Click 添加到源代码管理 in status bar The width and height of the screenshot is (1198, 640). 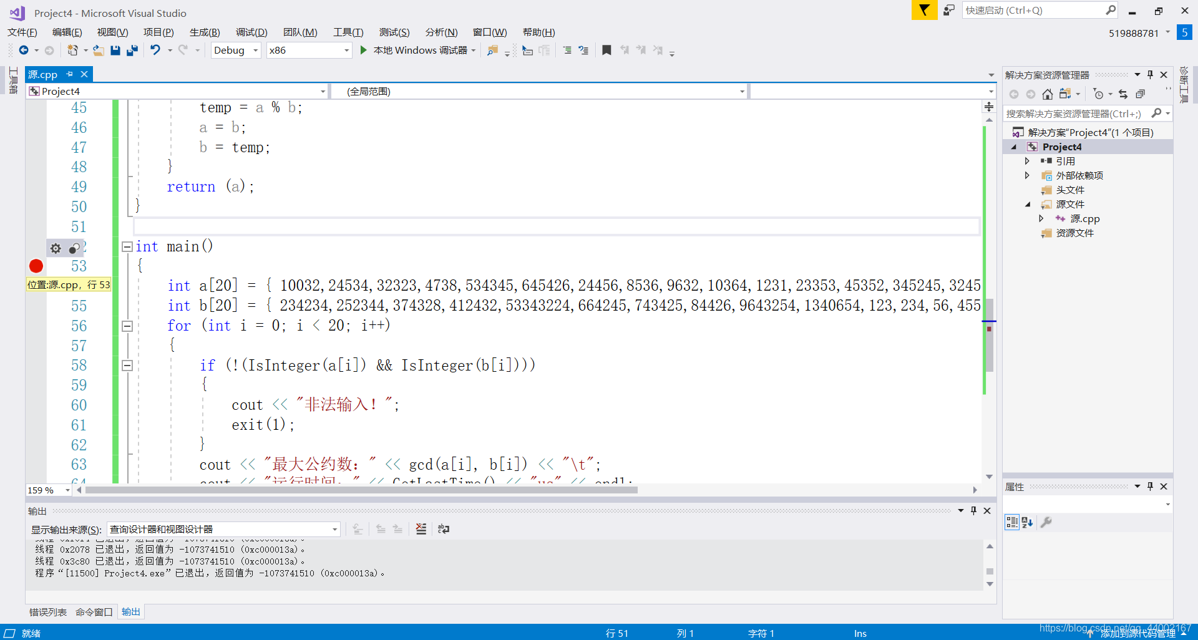click(1137, 633)
